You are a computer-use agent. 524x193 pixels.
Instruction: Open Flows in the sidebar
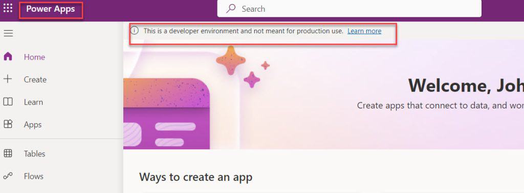(33, 176)
